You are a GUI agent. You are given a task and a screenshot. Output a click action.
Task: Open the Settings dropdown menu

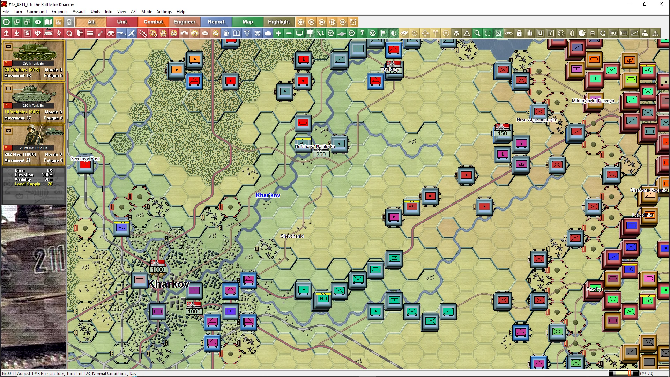tap(164, 11)
